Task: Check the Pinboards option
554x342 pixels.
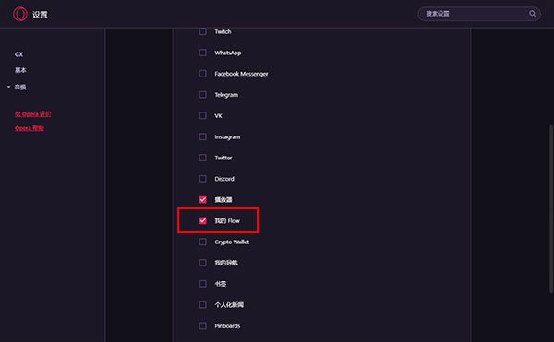Action: pyautogui.click(x=203, y=325)
